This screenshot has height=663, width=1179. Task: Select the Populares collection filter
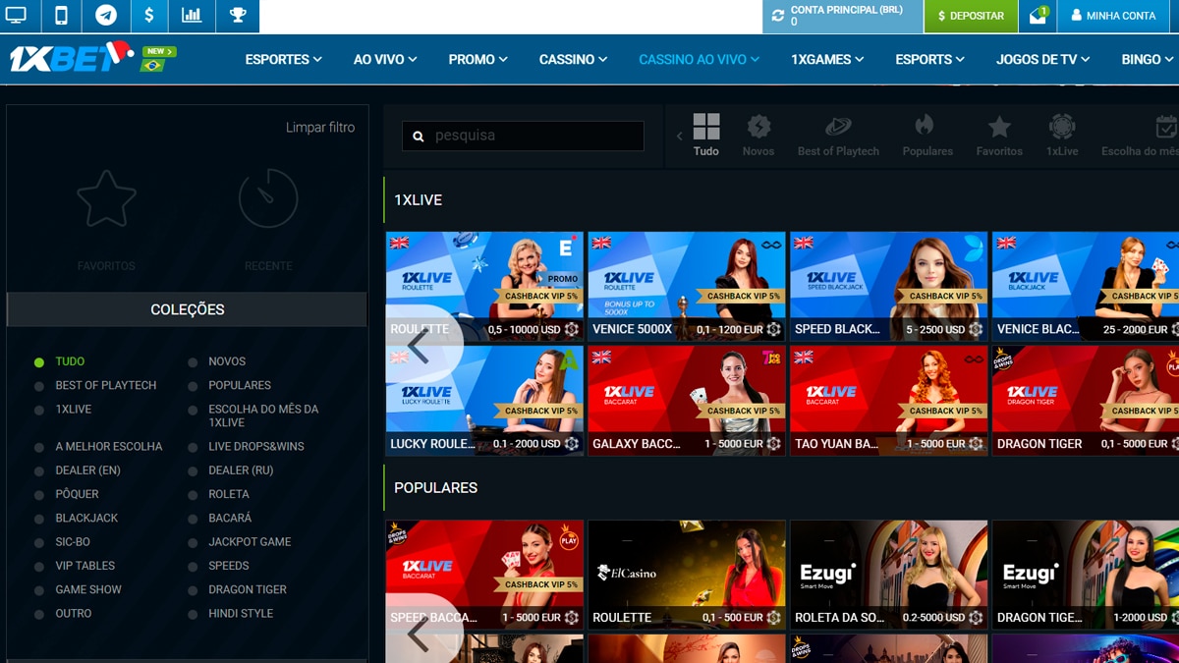click(240, 385)
